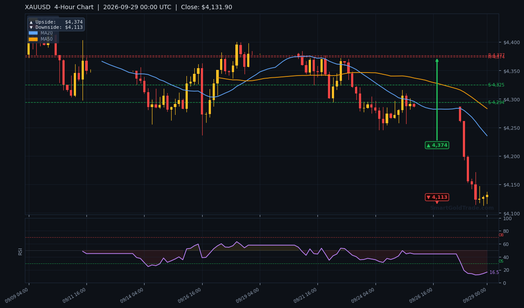
Task: Click the 100 tick on the RSI axis
Action: (507, 218)
